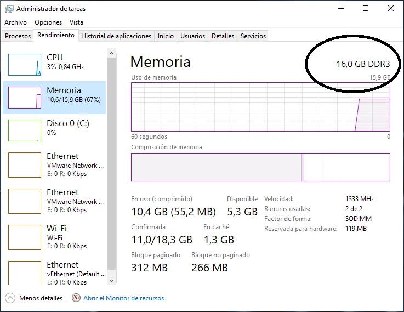Click the memory composition bar
The image size is (404, 312).
tap(260, 167)
